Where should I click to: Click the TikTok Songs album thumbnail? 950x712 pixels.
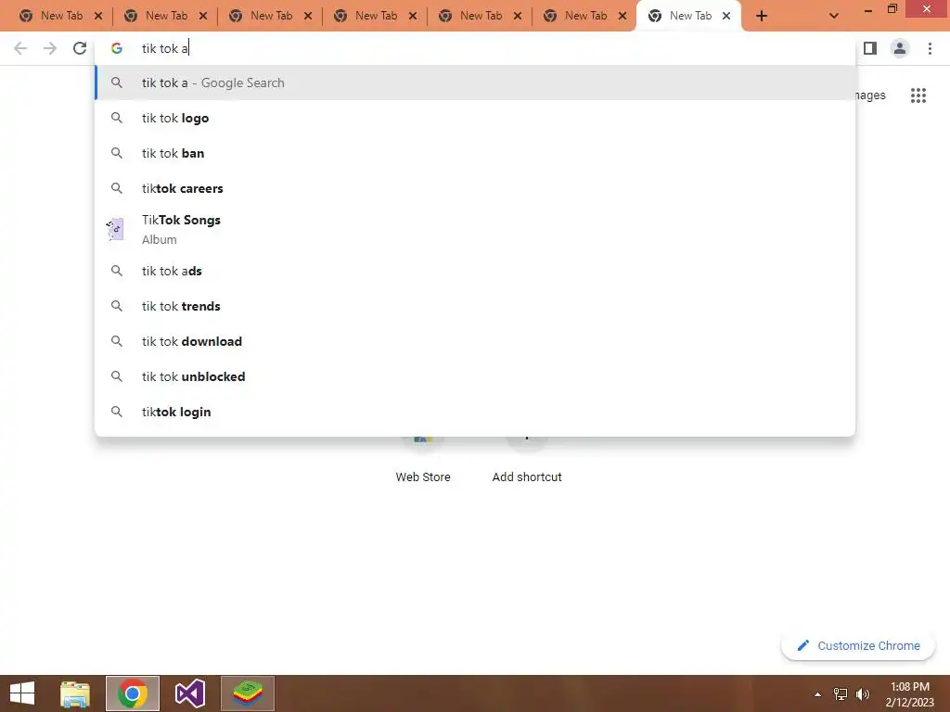[x=115, y=230]
